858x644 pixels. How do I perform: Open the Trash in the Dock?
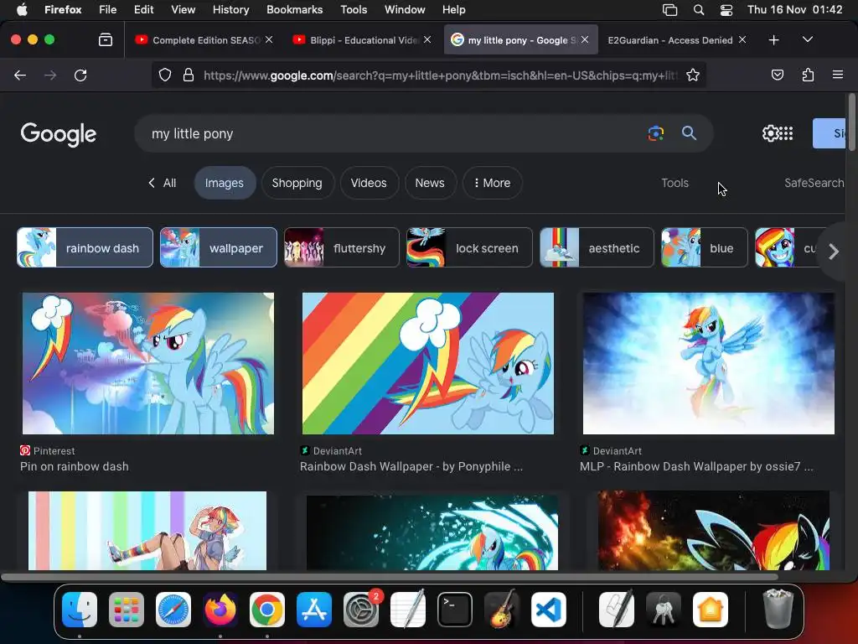coord(778,609)
